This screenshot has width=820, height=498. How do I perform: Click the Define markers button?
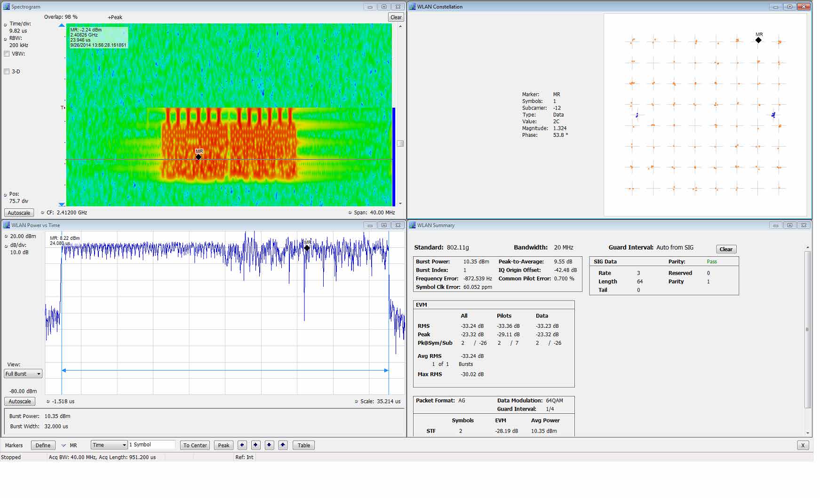click(x=43, y=445)
